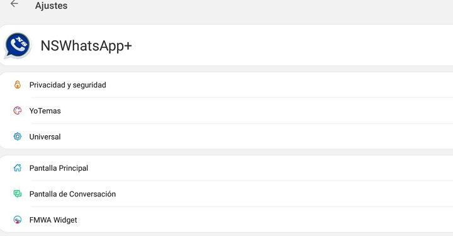The image size is (453, 236).
Task: Open the FMWA Widget entry
Action: point(226,220)
